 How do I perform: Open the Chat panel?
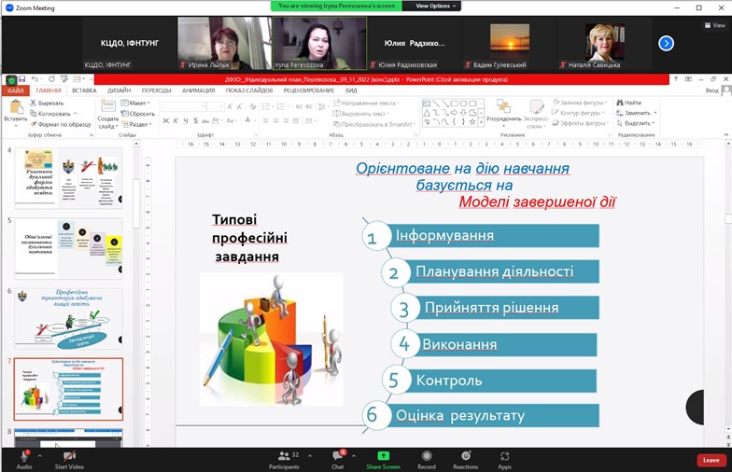point(338,457)
